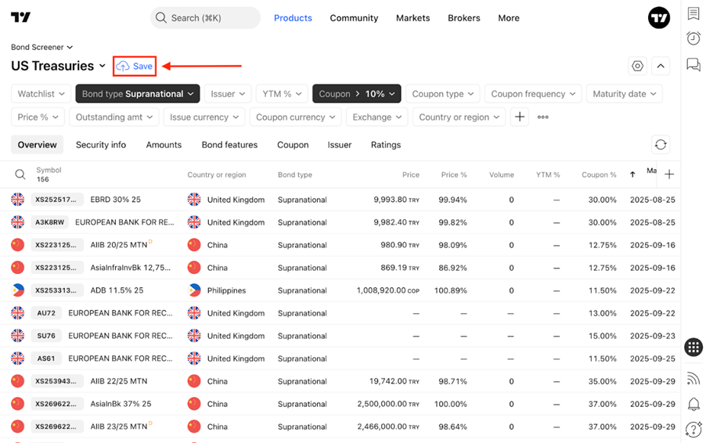This screenshot has height=443, width=706.
Task: Select the Overview tab
Action: (x=38, y=145)
